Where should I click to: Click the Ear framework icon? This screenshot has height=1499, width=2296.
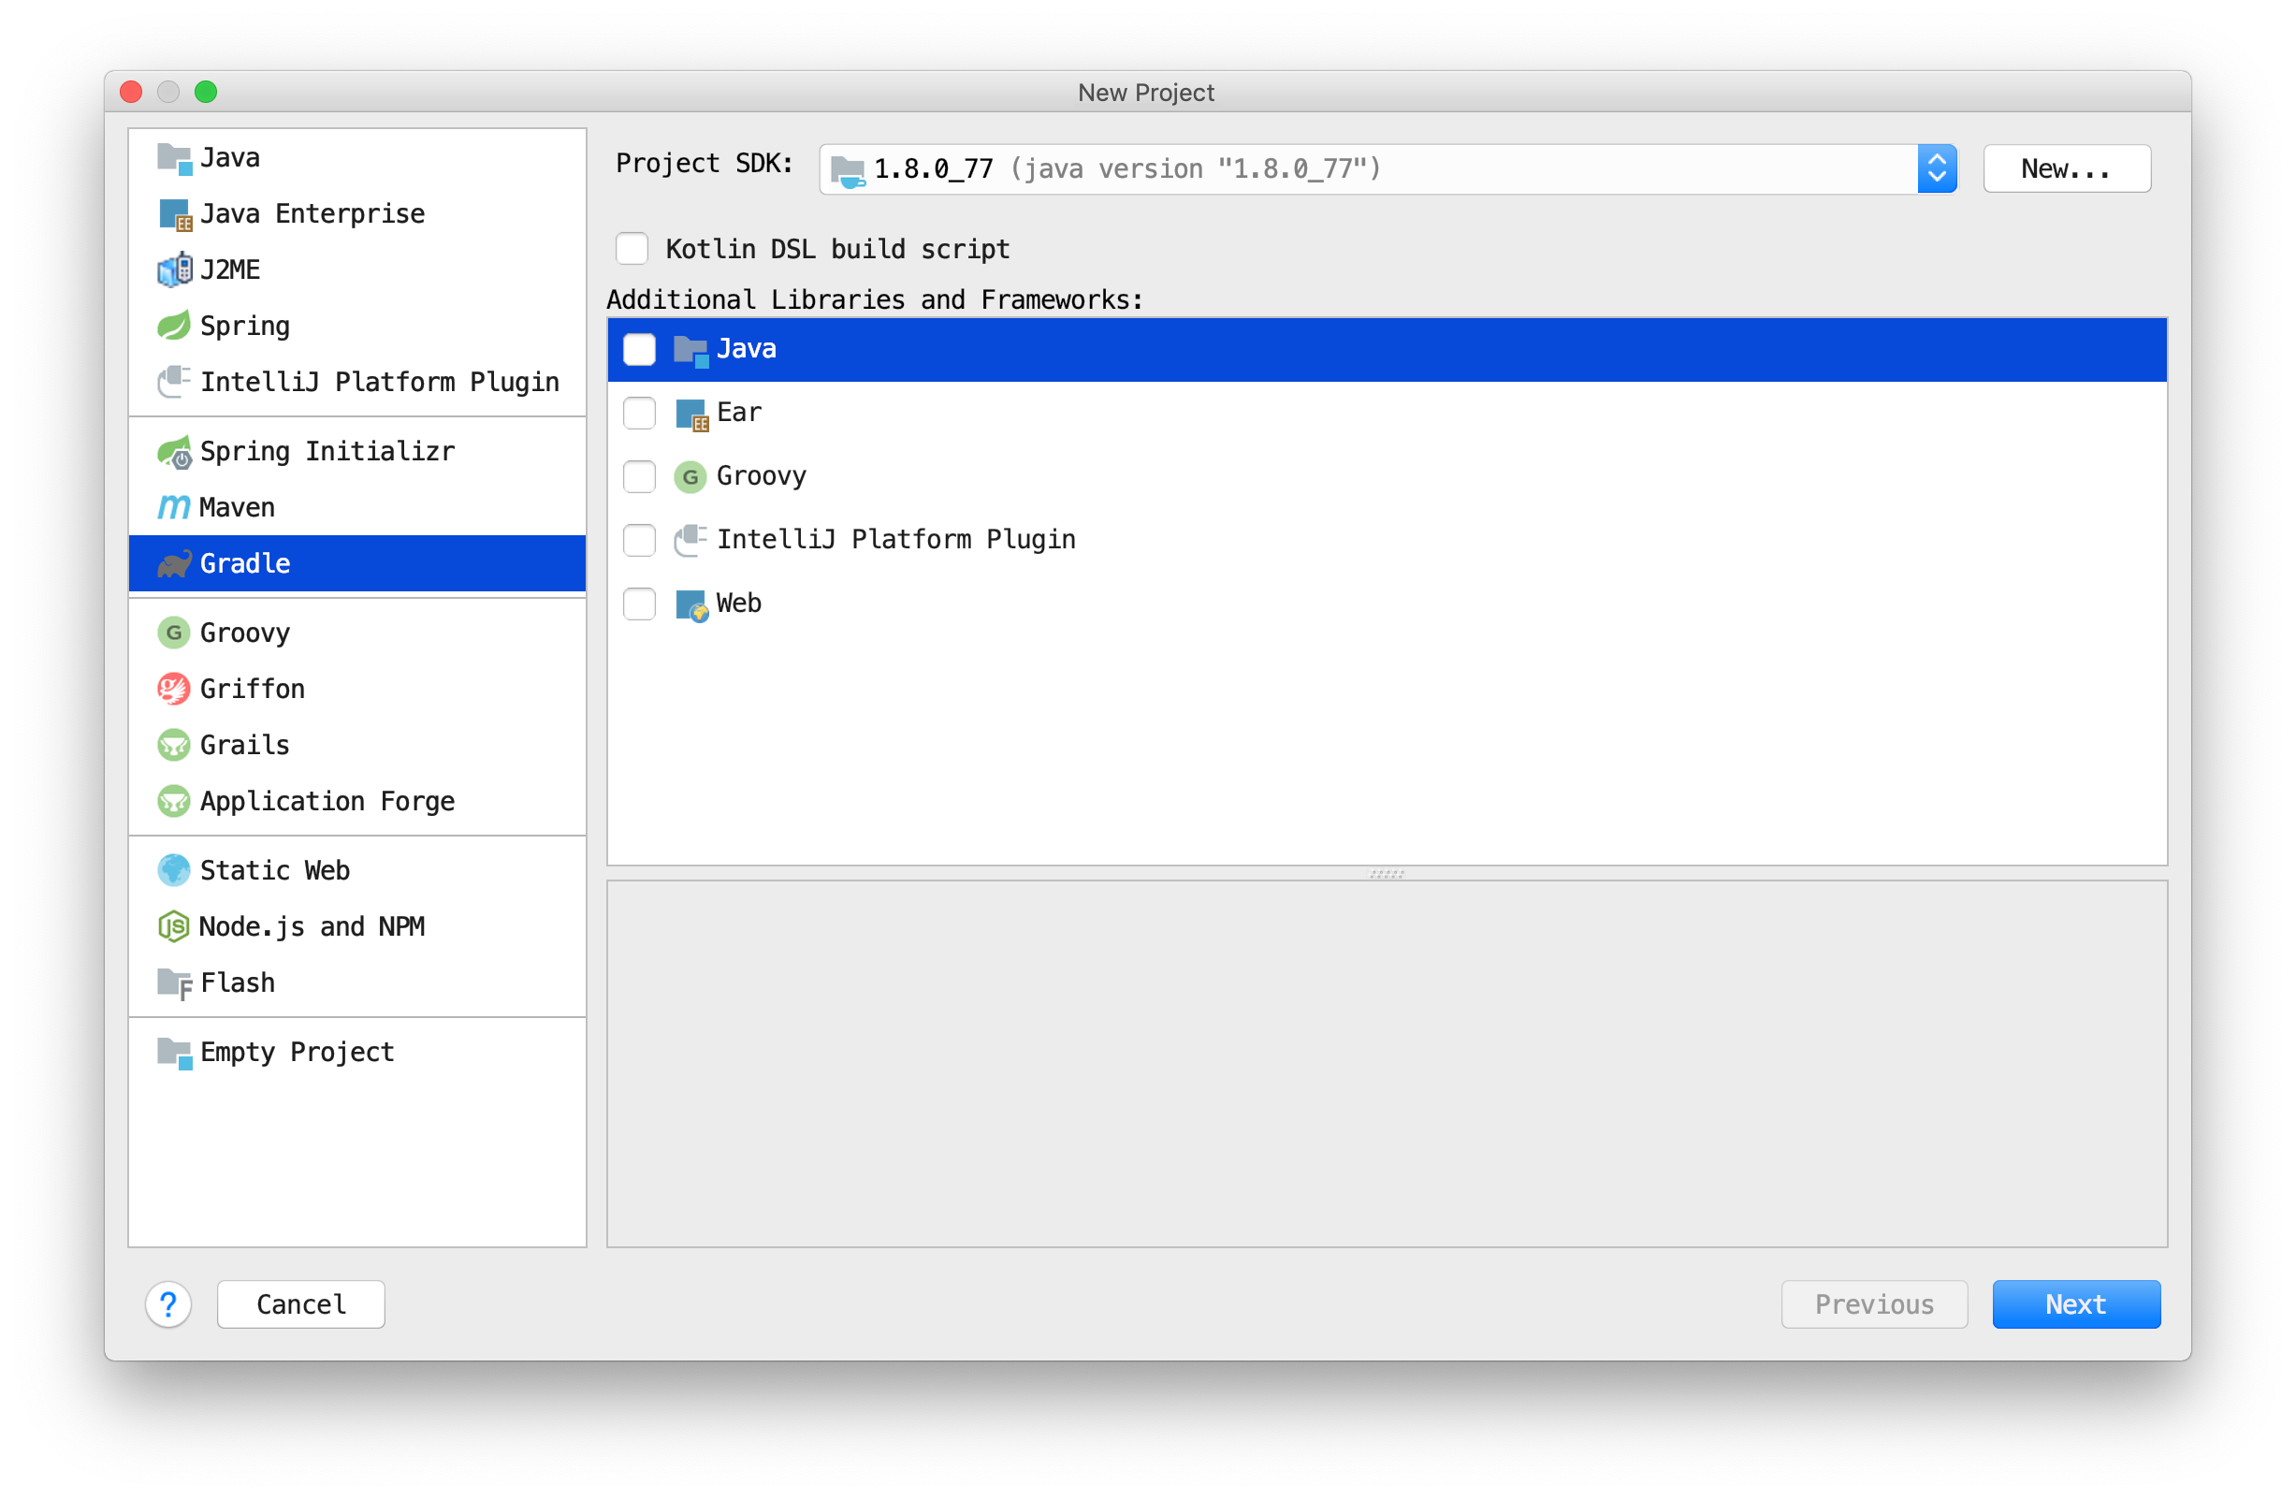click(690, 414)
